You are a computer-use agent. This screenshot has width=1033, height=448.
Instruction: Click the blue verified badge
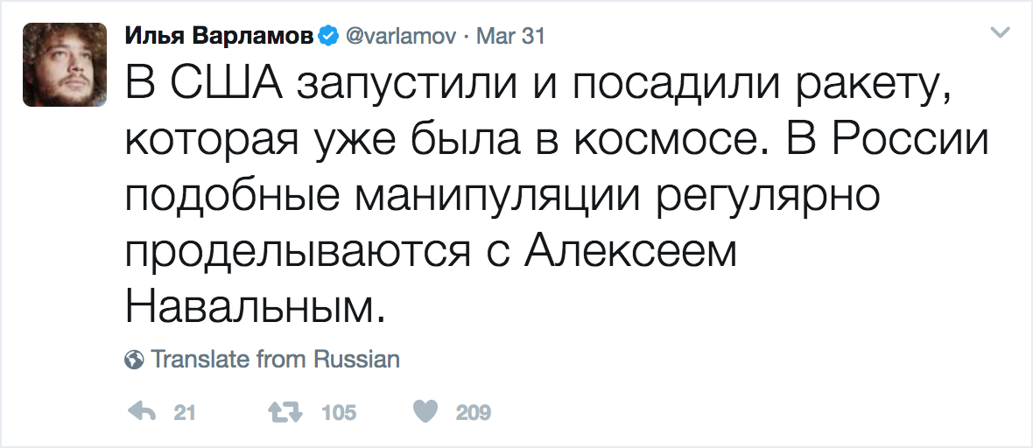[x=327, y=36]
